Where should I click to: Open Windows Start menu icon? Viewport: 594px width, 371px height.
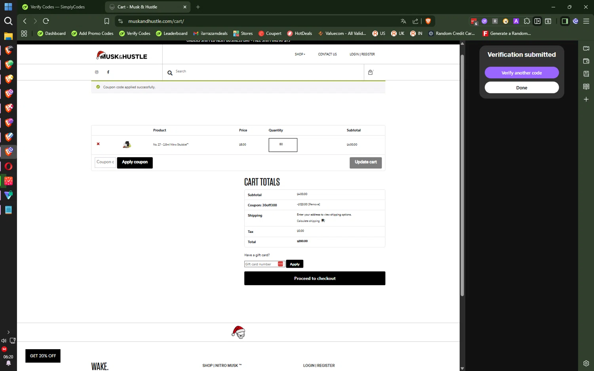pos(8,7)
